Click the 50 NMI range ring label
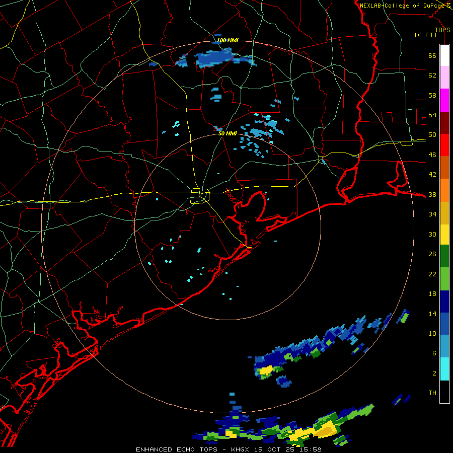This screenshot has height=453, width=453. 228,133
